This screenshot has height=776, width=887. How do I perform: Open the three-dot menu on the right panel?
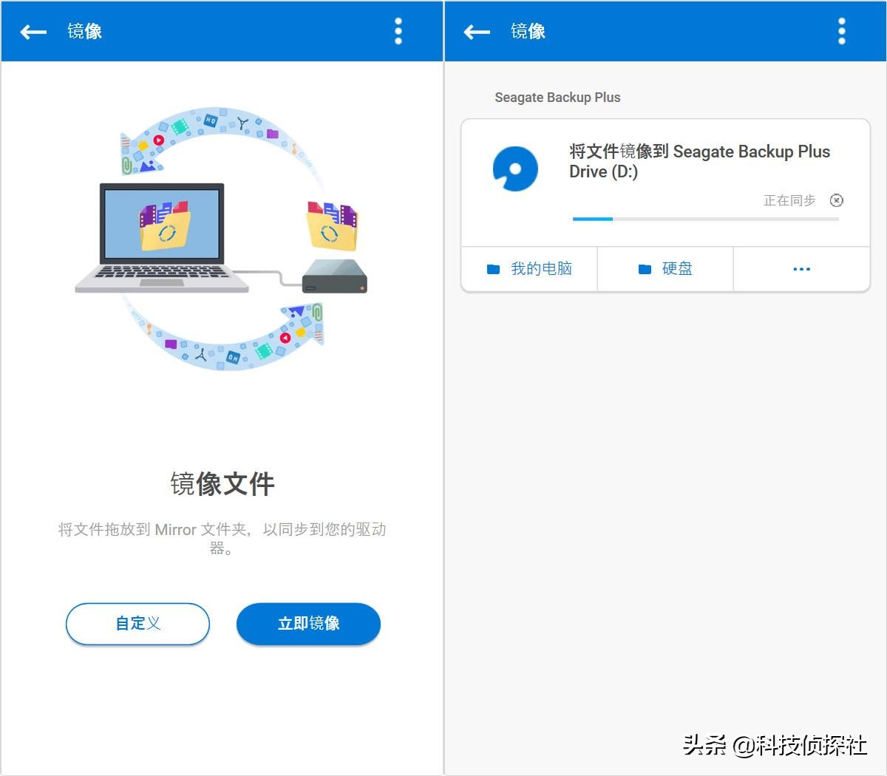click(x=841, y=32)
